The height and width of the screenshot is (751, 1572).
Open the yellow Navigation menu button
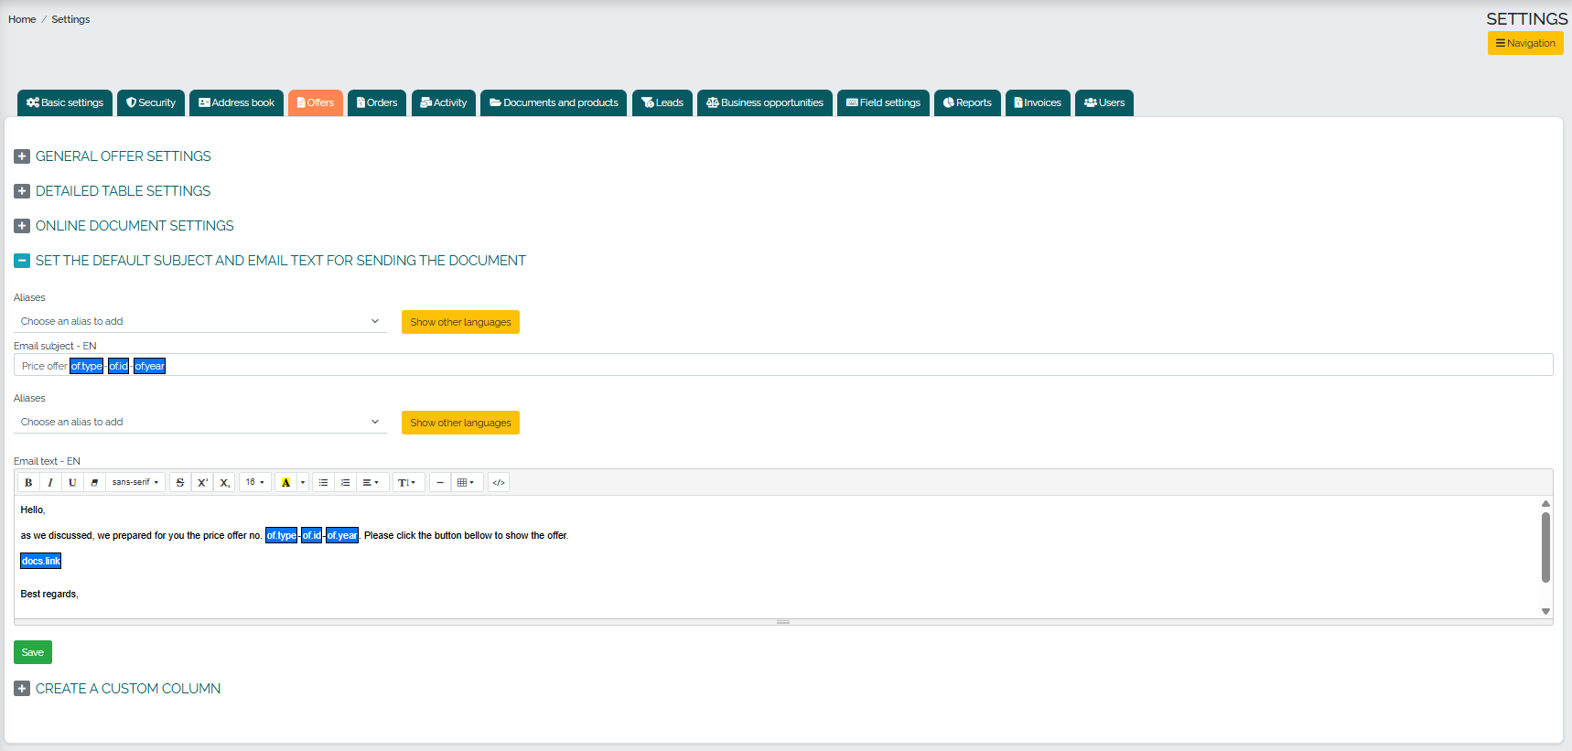[x=1525, y=43]
